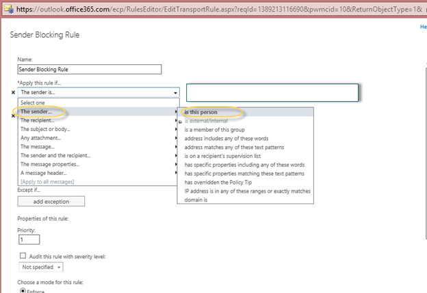Image resolution: width=427 pixels, height=293 pixels.
Task: Select 'The sender and the recipient...' entry
Action: pos(97,156)
